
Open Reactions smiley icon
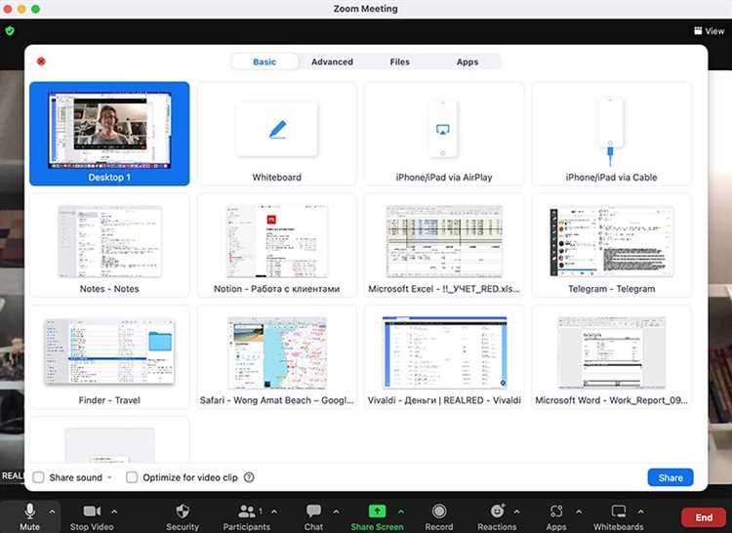[497, 512]
